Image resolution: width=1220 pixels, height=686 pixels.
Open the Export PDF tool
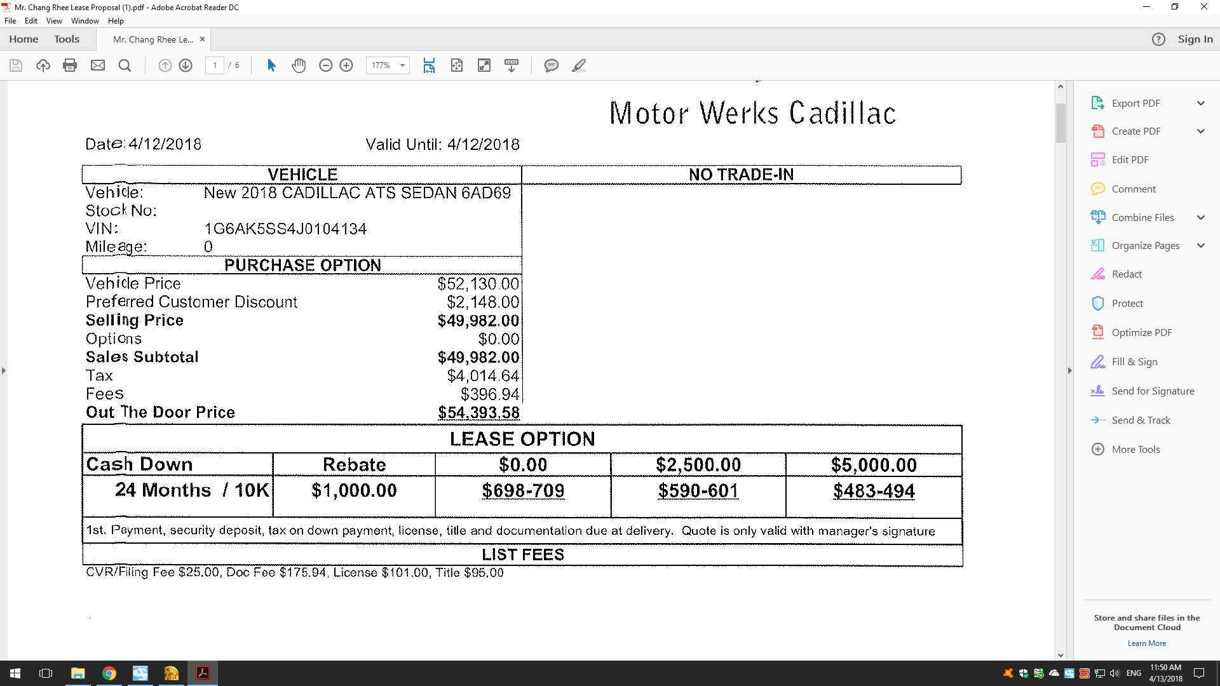pyautogui.click(x=1135, y=103)
